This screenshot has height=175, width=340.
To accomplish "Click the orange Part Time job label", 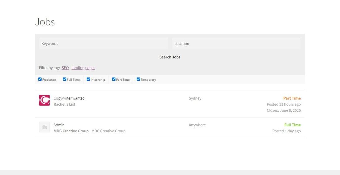I will (x=292, y=98).
